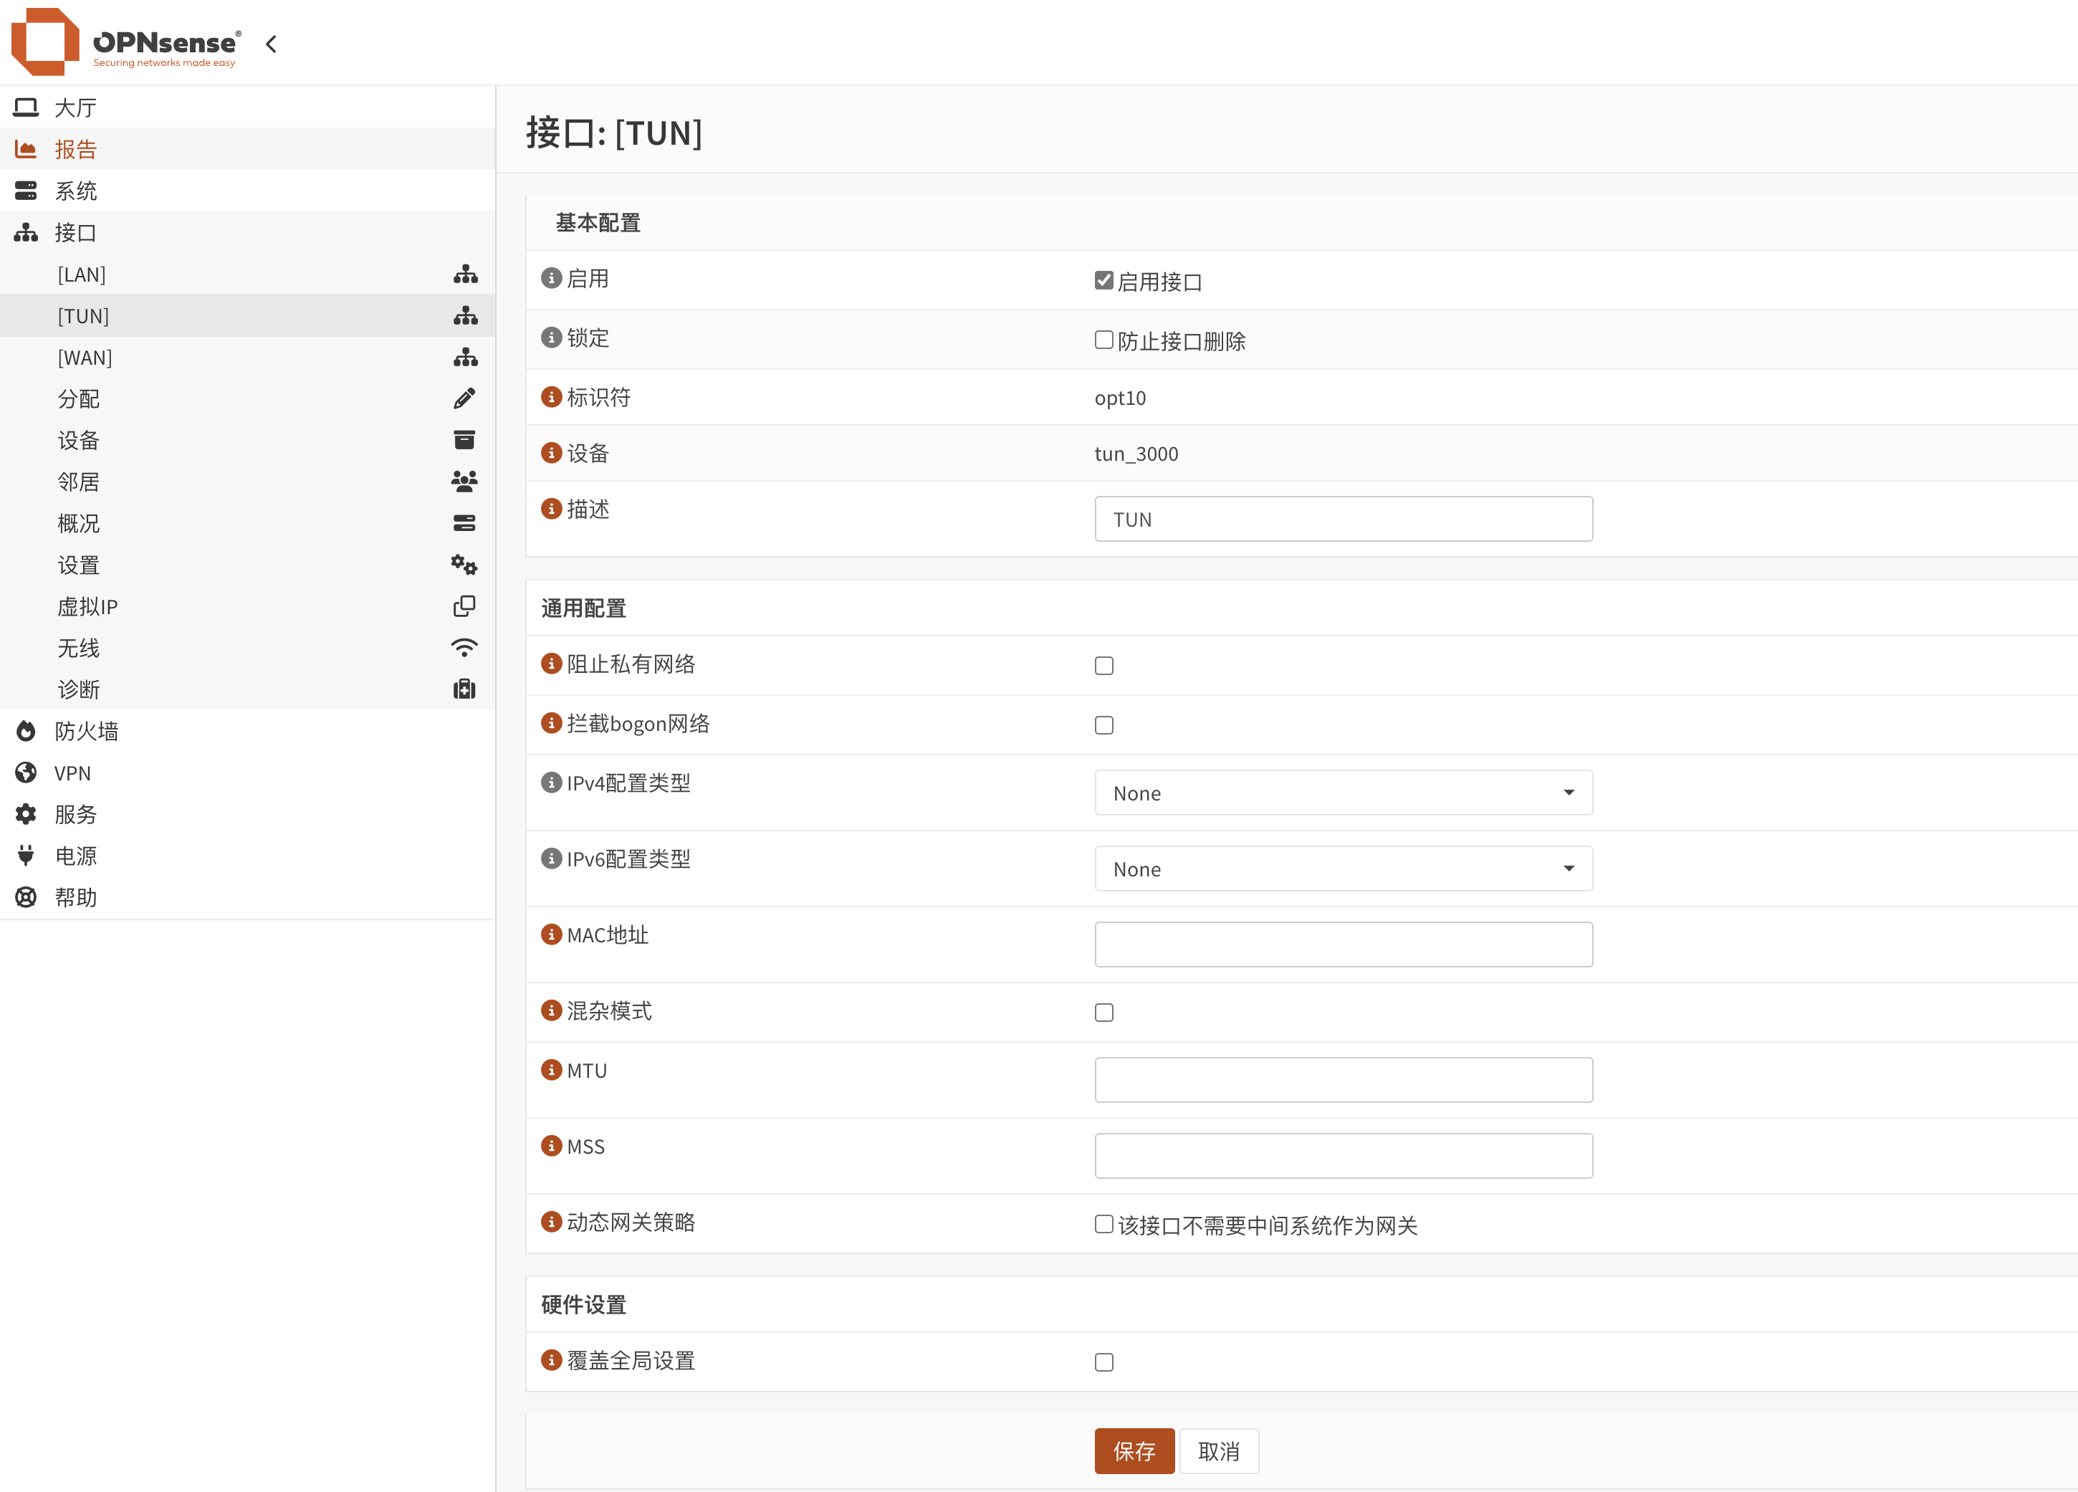Open the IPv6配置类型 dropdown
Screen dimensions: 2078x1492
pos(1342,869)
